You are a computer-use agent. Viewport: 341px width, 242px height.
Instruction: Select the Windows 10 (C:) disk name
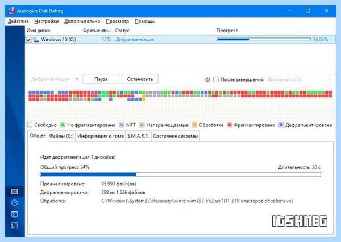click(x=59, y=40)
